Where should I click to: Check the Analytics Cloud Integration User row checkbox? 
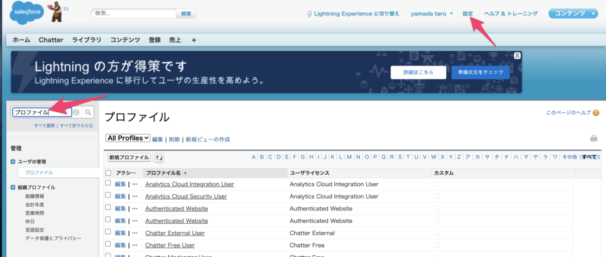pyautogui.click(x=108, y=184)
